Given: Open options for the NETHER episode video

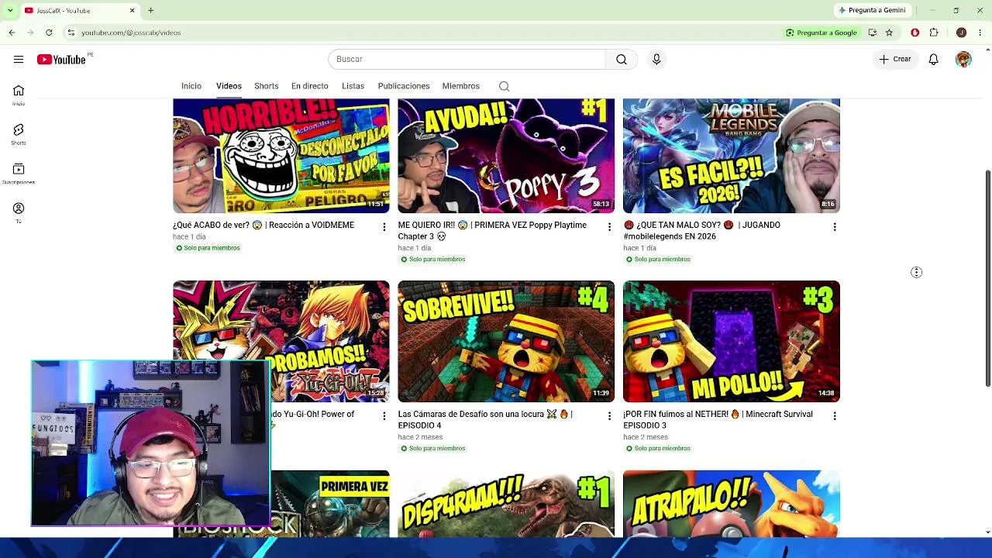Looking at the screenshot, I should tap(835, 416).
